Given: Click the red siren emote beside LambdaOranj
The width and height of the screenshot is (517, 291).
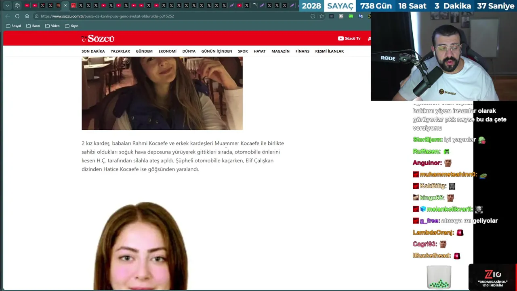Looking at the screenshot, I should tap(460, 233).
